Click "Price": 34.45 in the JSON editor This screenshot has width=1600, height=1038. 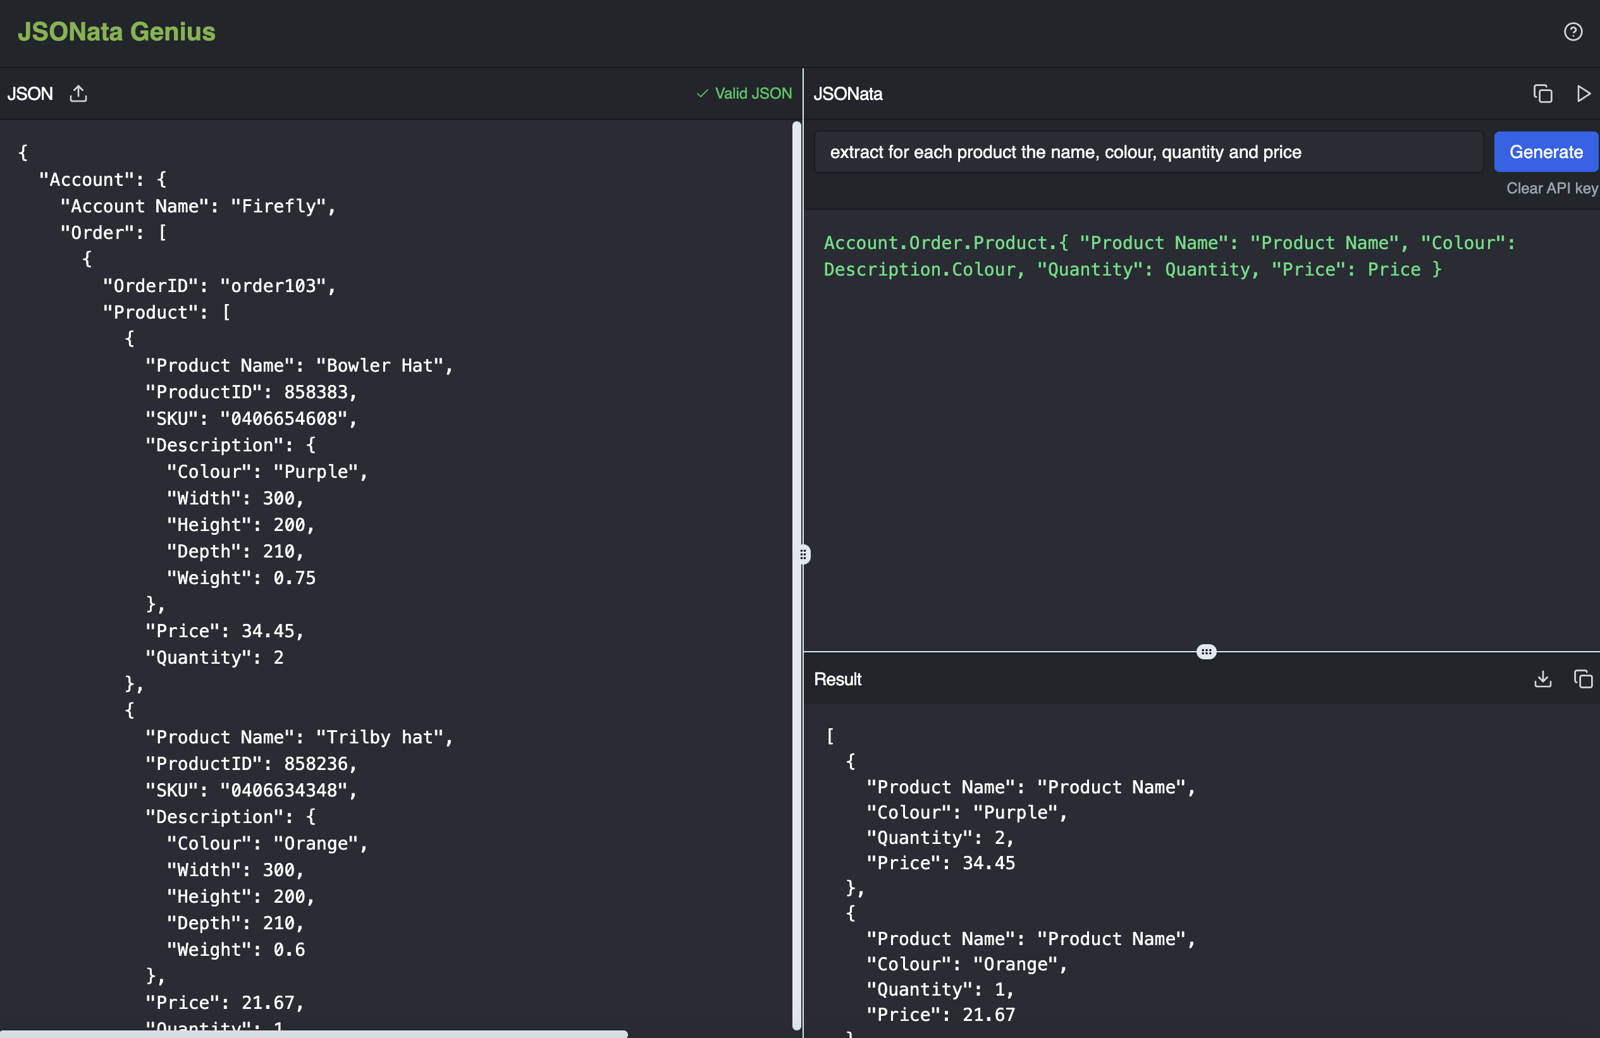pyautogui.click(x=225, y=631)
